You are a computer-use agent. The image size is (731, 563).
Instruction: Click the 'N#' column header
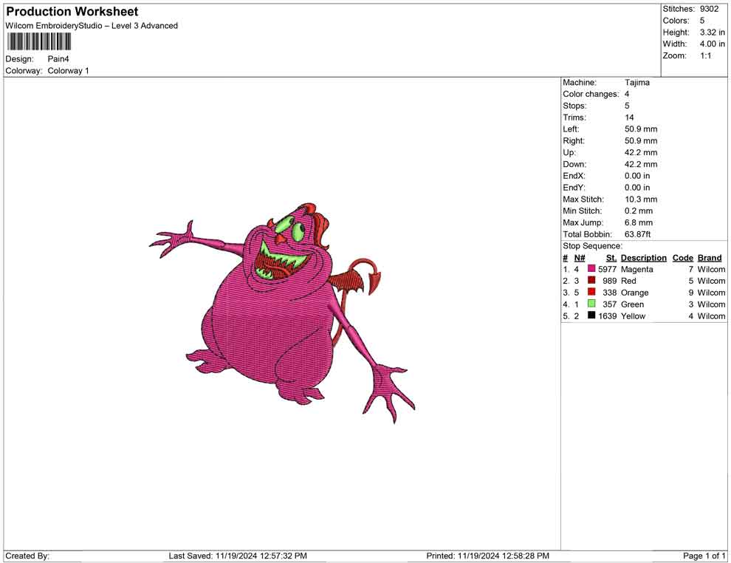click(580, 257)
